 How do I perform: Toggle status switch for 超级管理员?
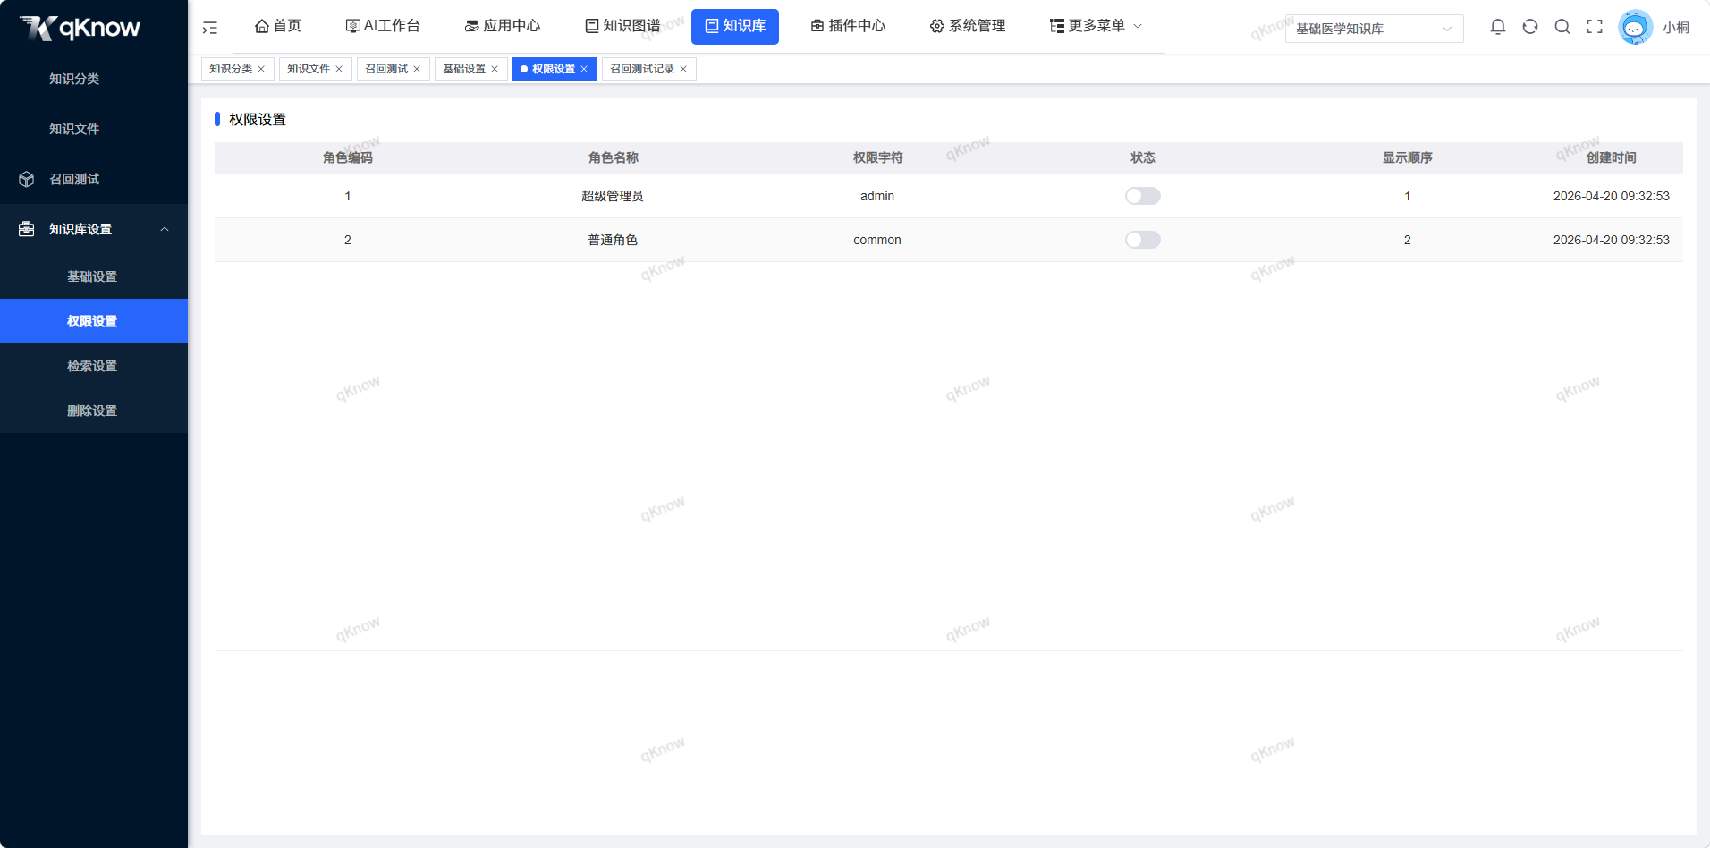click(1142, 196)
